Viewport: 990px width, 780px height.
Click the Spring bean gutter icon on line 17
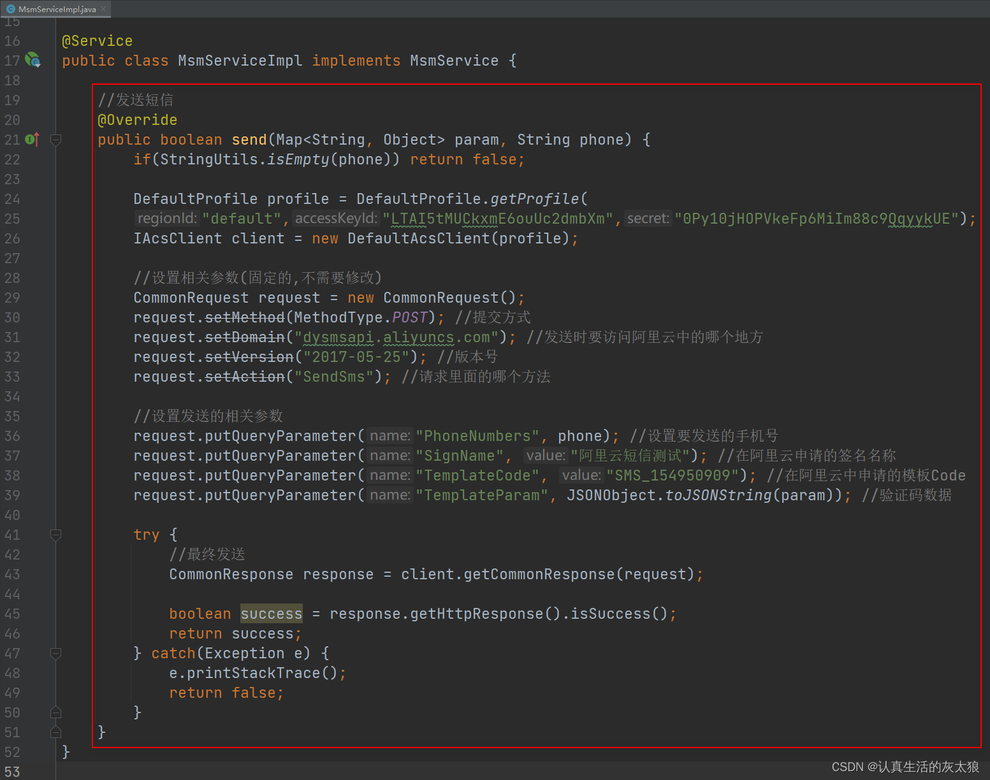[x=33, y=60]
